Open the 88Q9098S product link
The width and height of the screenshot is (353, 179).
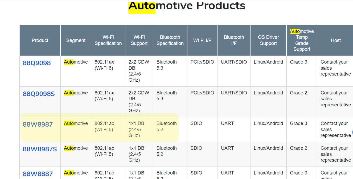[39, 94]
